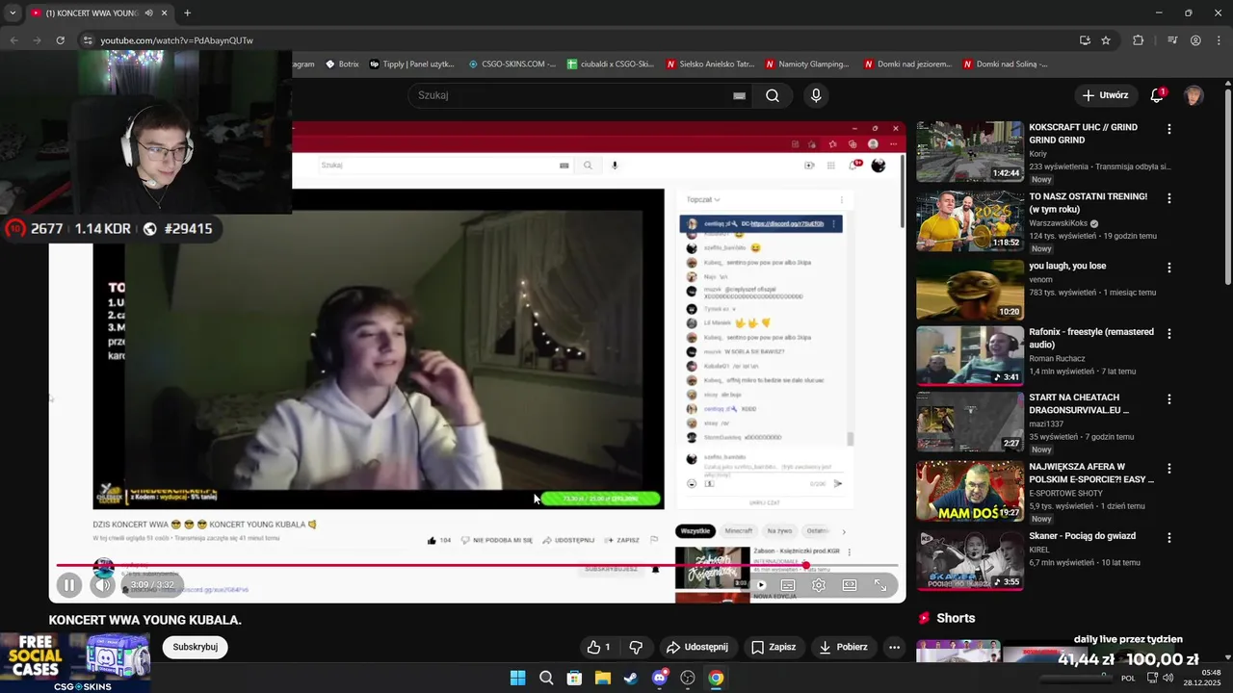Open YouTube account avatar menu
1233x693 pixels.
[1194, 95]
